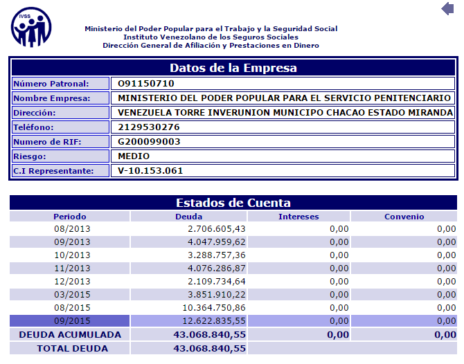Click the Intereses column header

298,217
